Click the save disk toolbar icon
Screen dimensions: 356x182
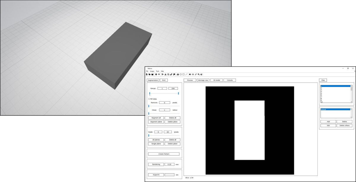pyautogui.click(x=152, y=74)
